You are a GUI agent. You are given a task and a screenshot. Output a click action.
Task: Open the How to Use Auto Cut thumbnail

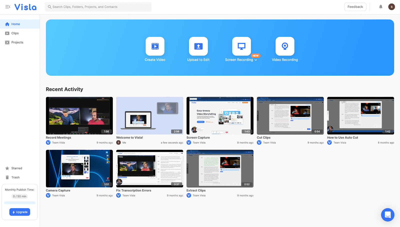pos(360,116)
